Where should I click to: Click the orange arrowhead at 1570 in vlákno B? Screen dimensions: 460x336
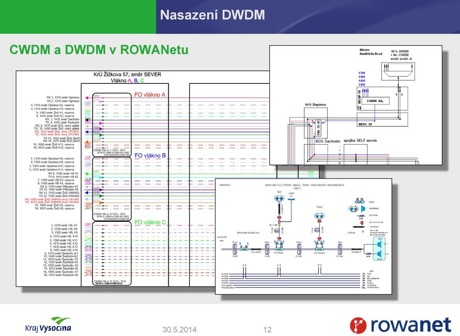click(x=101, y=202)
